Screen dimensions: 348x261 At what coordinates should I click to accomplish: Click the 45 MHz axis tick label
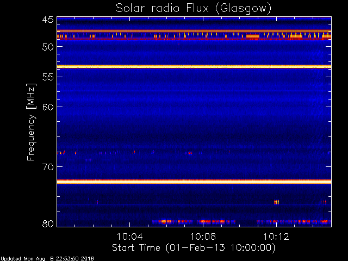tap(48, 20)
